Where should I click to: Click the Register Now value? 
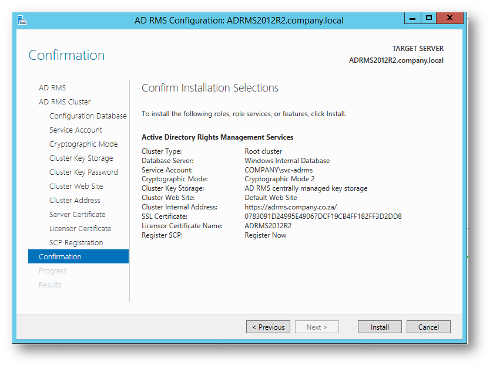266,235
